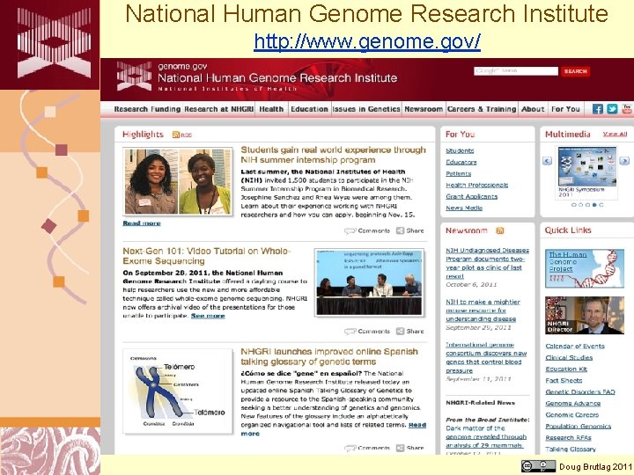Click the red SEARCH button
634x475 pixels.
point(575,71)
